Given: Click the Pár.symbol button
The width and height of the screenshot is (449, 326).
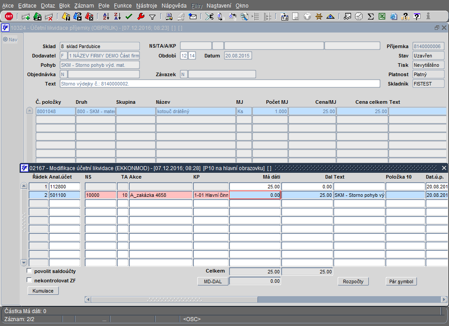Looking at the screenshot, I should pyautogui.click(x=401, y=281).
